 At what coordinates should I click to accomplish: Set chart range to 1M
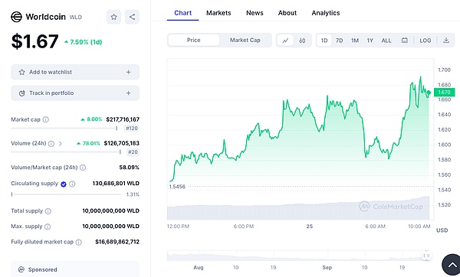click(x=355, y=41)
